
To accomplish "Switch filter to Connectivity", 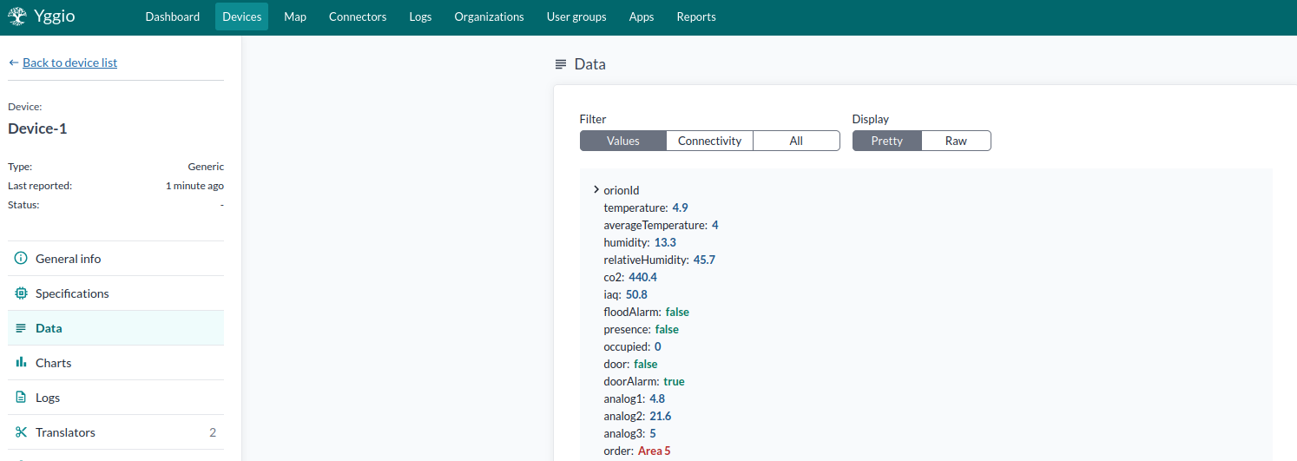I will (709, 141).
